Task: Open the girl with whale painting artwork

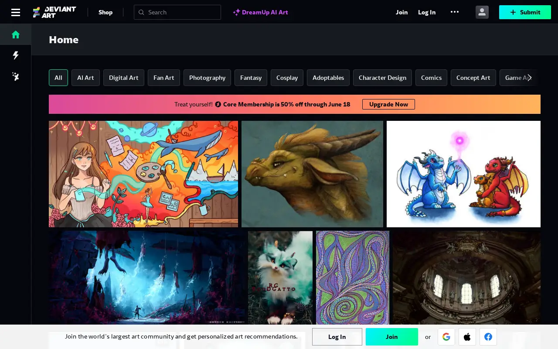Action: [143, 174]
